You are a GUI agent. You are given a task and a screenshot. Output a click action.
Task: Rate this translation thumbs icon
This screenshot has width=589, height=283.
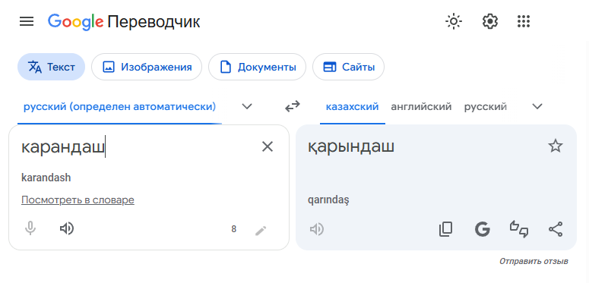click(x=519, y=229)
